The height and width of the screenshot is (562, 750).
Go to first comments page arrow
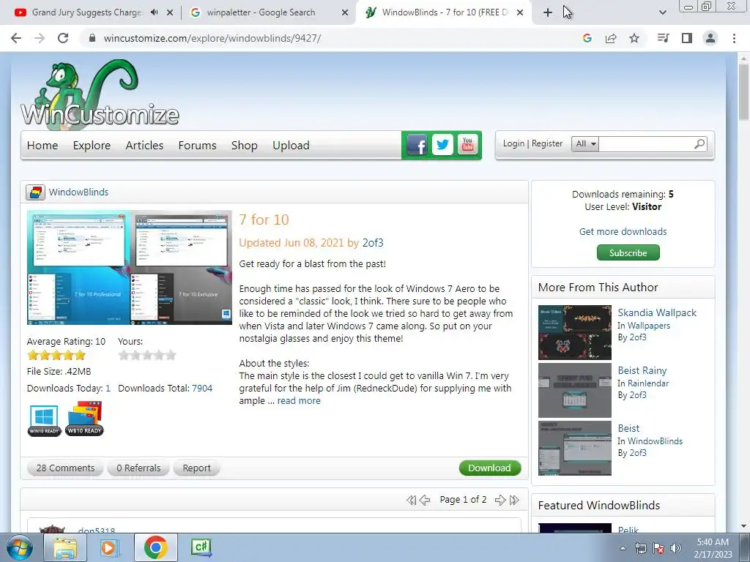pyautogui.click(x=411, y=500)
